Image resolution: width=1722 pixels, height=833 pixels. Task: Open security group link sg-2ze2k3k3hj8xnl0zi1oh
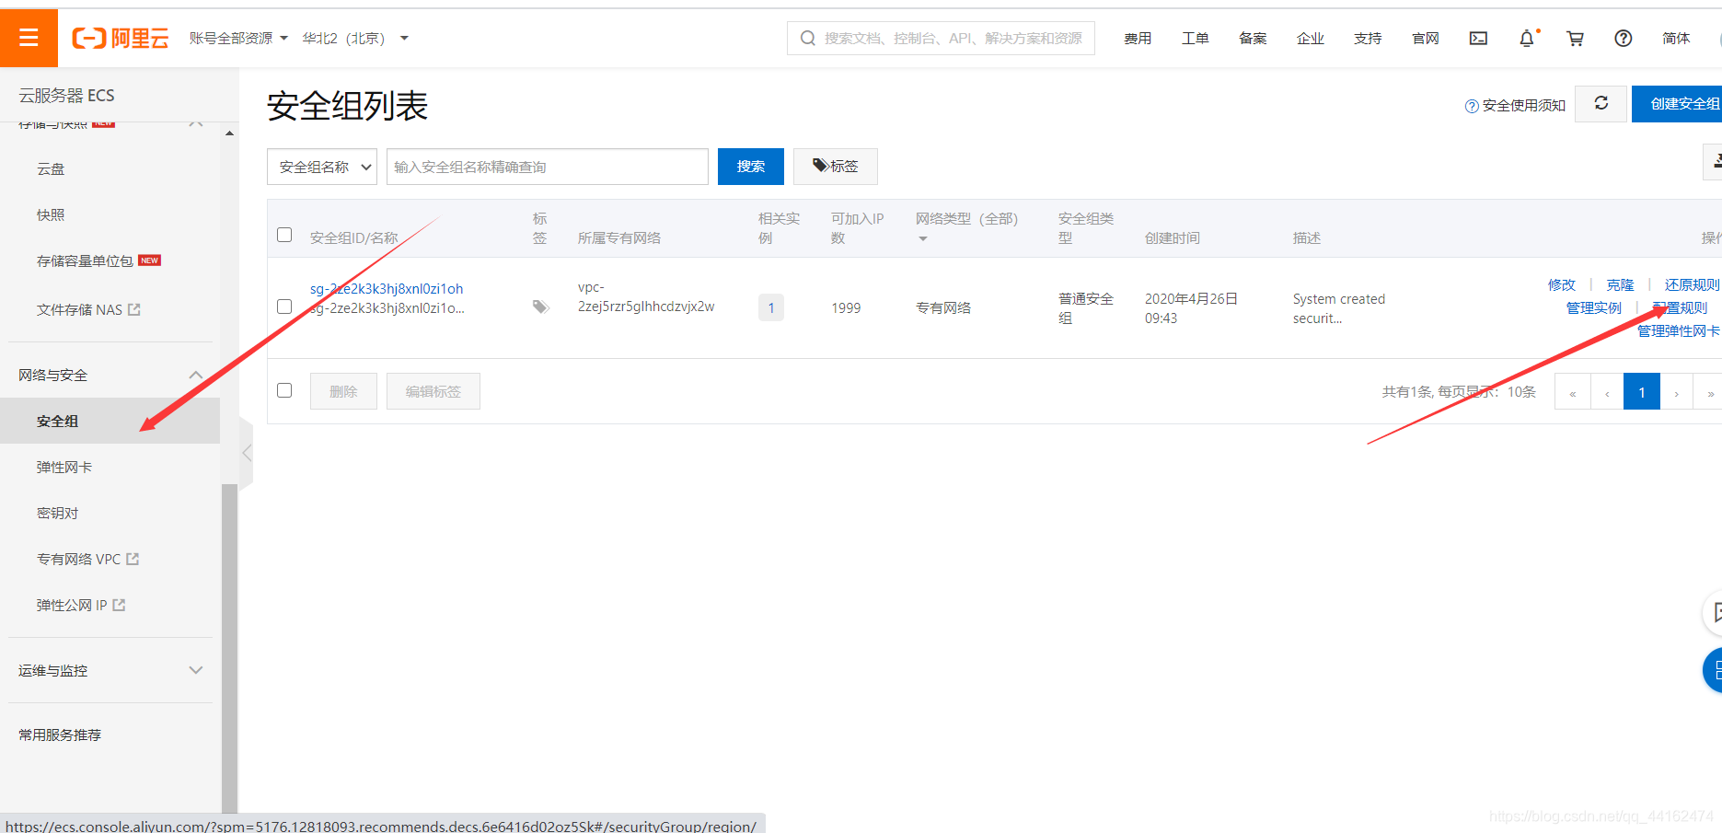387,289
